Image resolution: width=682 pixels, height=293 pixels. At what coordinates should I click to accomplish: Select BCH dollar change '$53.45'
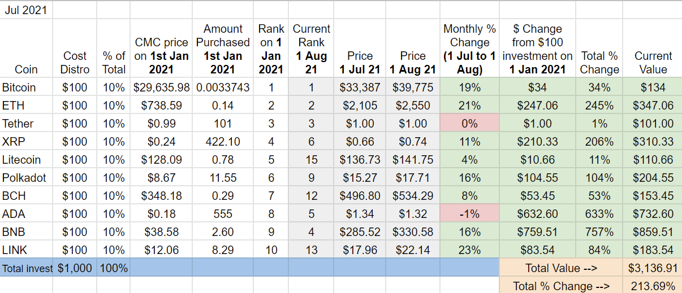[537, 196]
